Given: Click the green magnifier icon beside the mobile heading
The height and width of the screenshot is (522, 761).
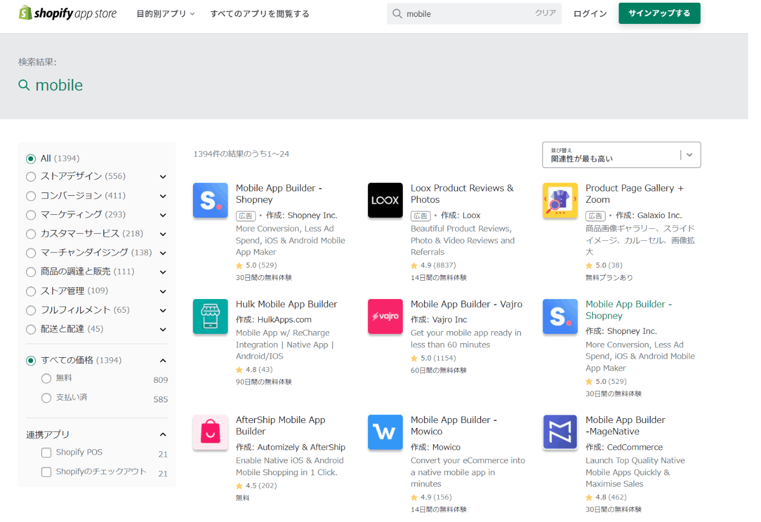Looking at the screenshot, I should (24, 85).
